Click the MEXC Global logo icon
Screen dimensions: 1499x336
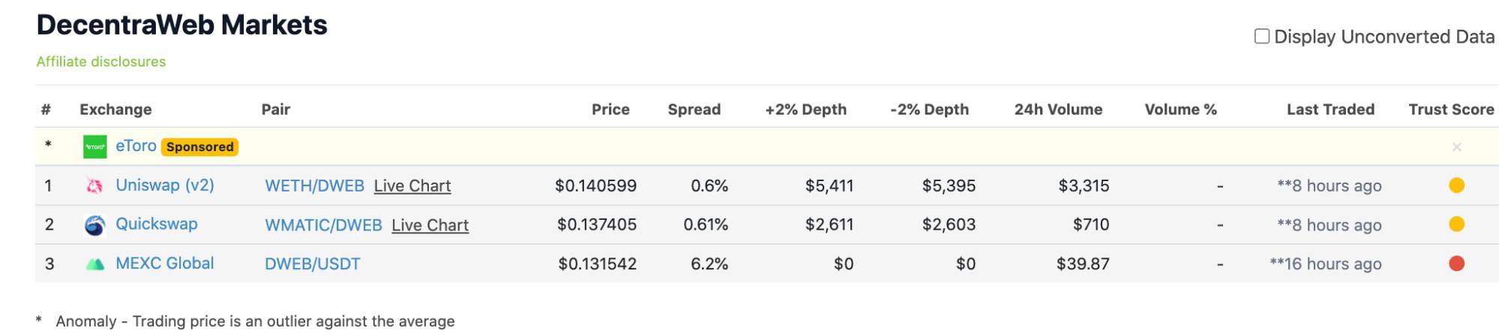pos(94,263)
